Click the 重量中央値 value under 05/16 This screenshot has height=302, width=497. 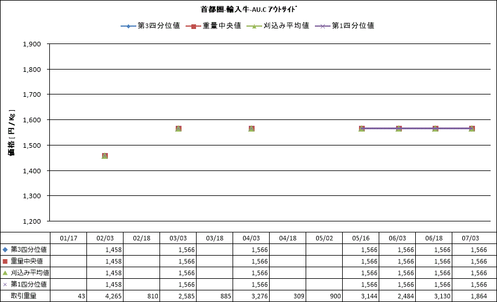pos(369,261)
